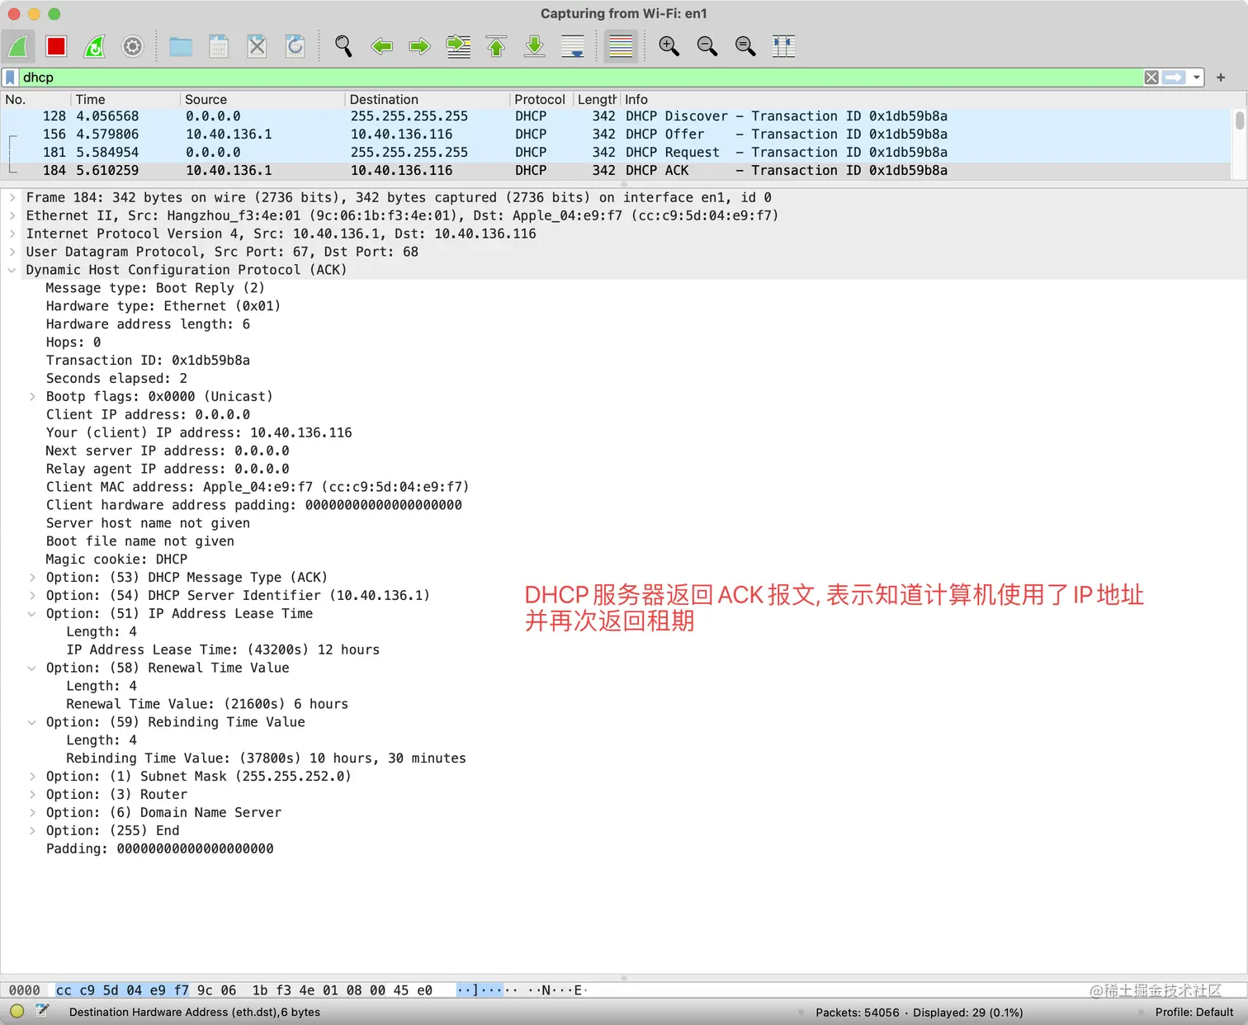This screenshot has height=1025, width=1248.
Task: Select the DHCP Discover packet 128
Action: pos(617,116)
